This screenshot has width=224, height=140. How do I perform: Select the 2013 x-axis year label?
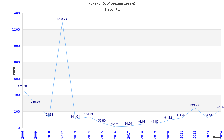coord(75,135)
